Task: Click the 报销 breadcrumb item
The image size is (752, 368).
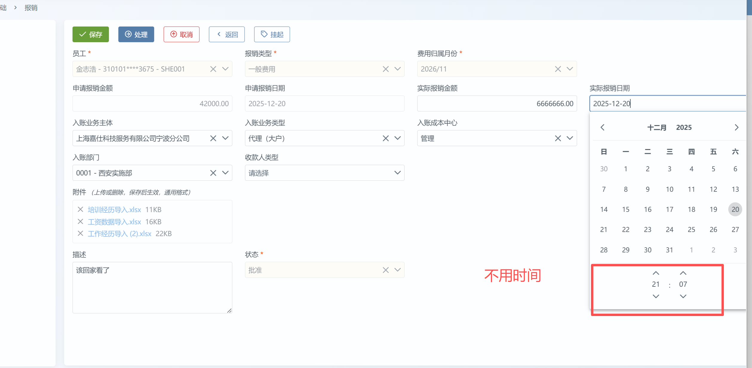Action: 31,8
